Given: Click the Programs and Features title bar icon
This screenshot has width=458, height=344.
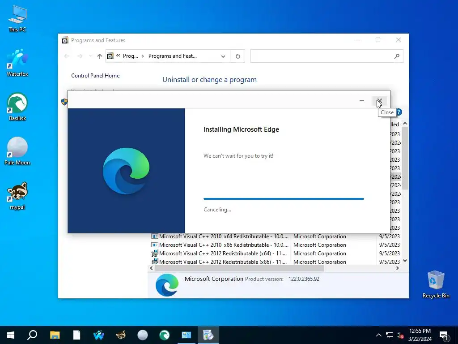Looking at the screenshot, I should coord(65,40).
